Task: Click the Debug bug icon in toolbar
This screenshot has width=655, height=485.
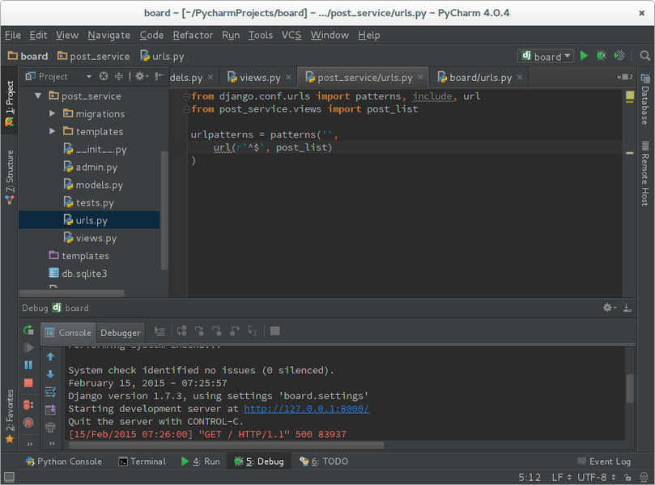Action: (x=601, y=56)
